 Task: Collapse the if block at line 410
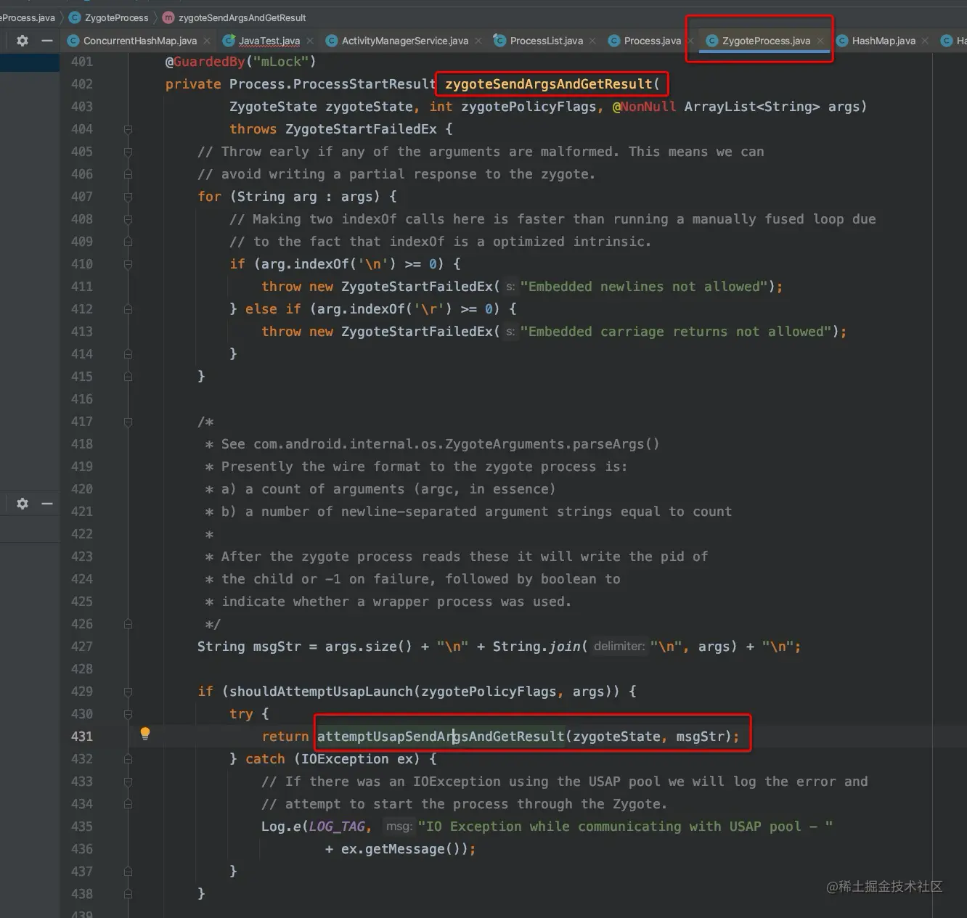[128, 264]
